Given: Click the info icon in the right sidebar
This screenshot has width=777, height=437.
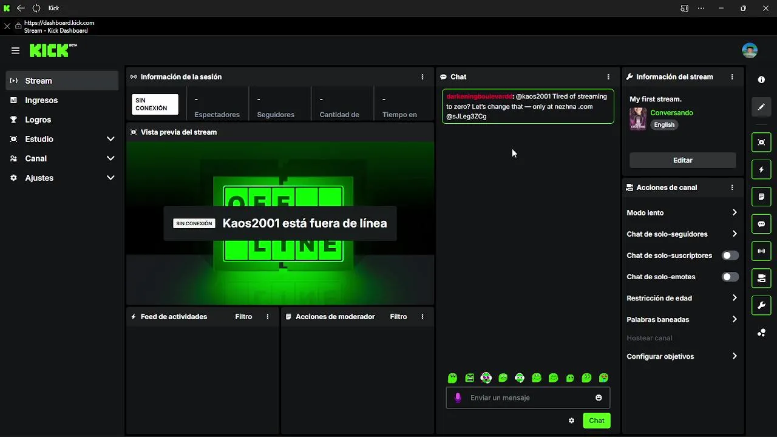Looking at the screenshot, I should [x=761, y=80].
